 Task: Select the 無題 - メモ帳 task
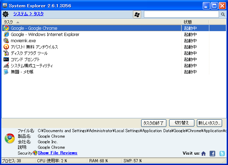[x=114, y=72]
